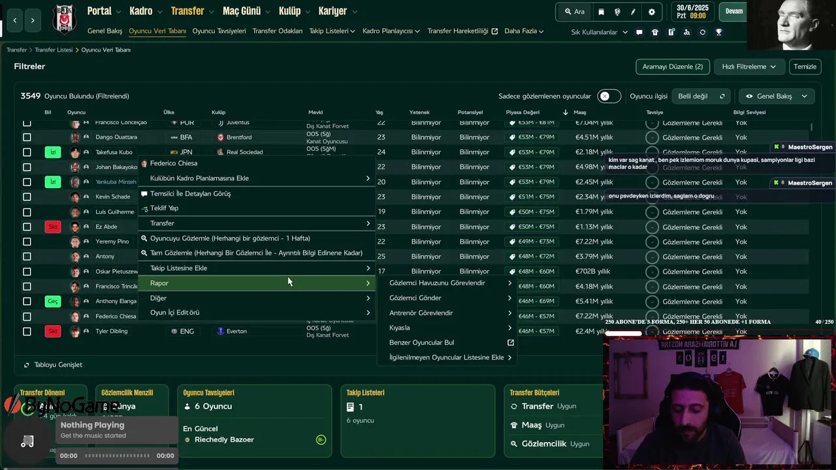
Task: Go forward with the right arrow button
Action: [33, 20]
